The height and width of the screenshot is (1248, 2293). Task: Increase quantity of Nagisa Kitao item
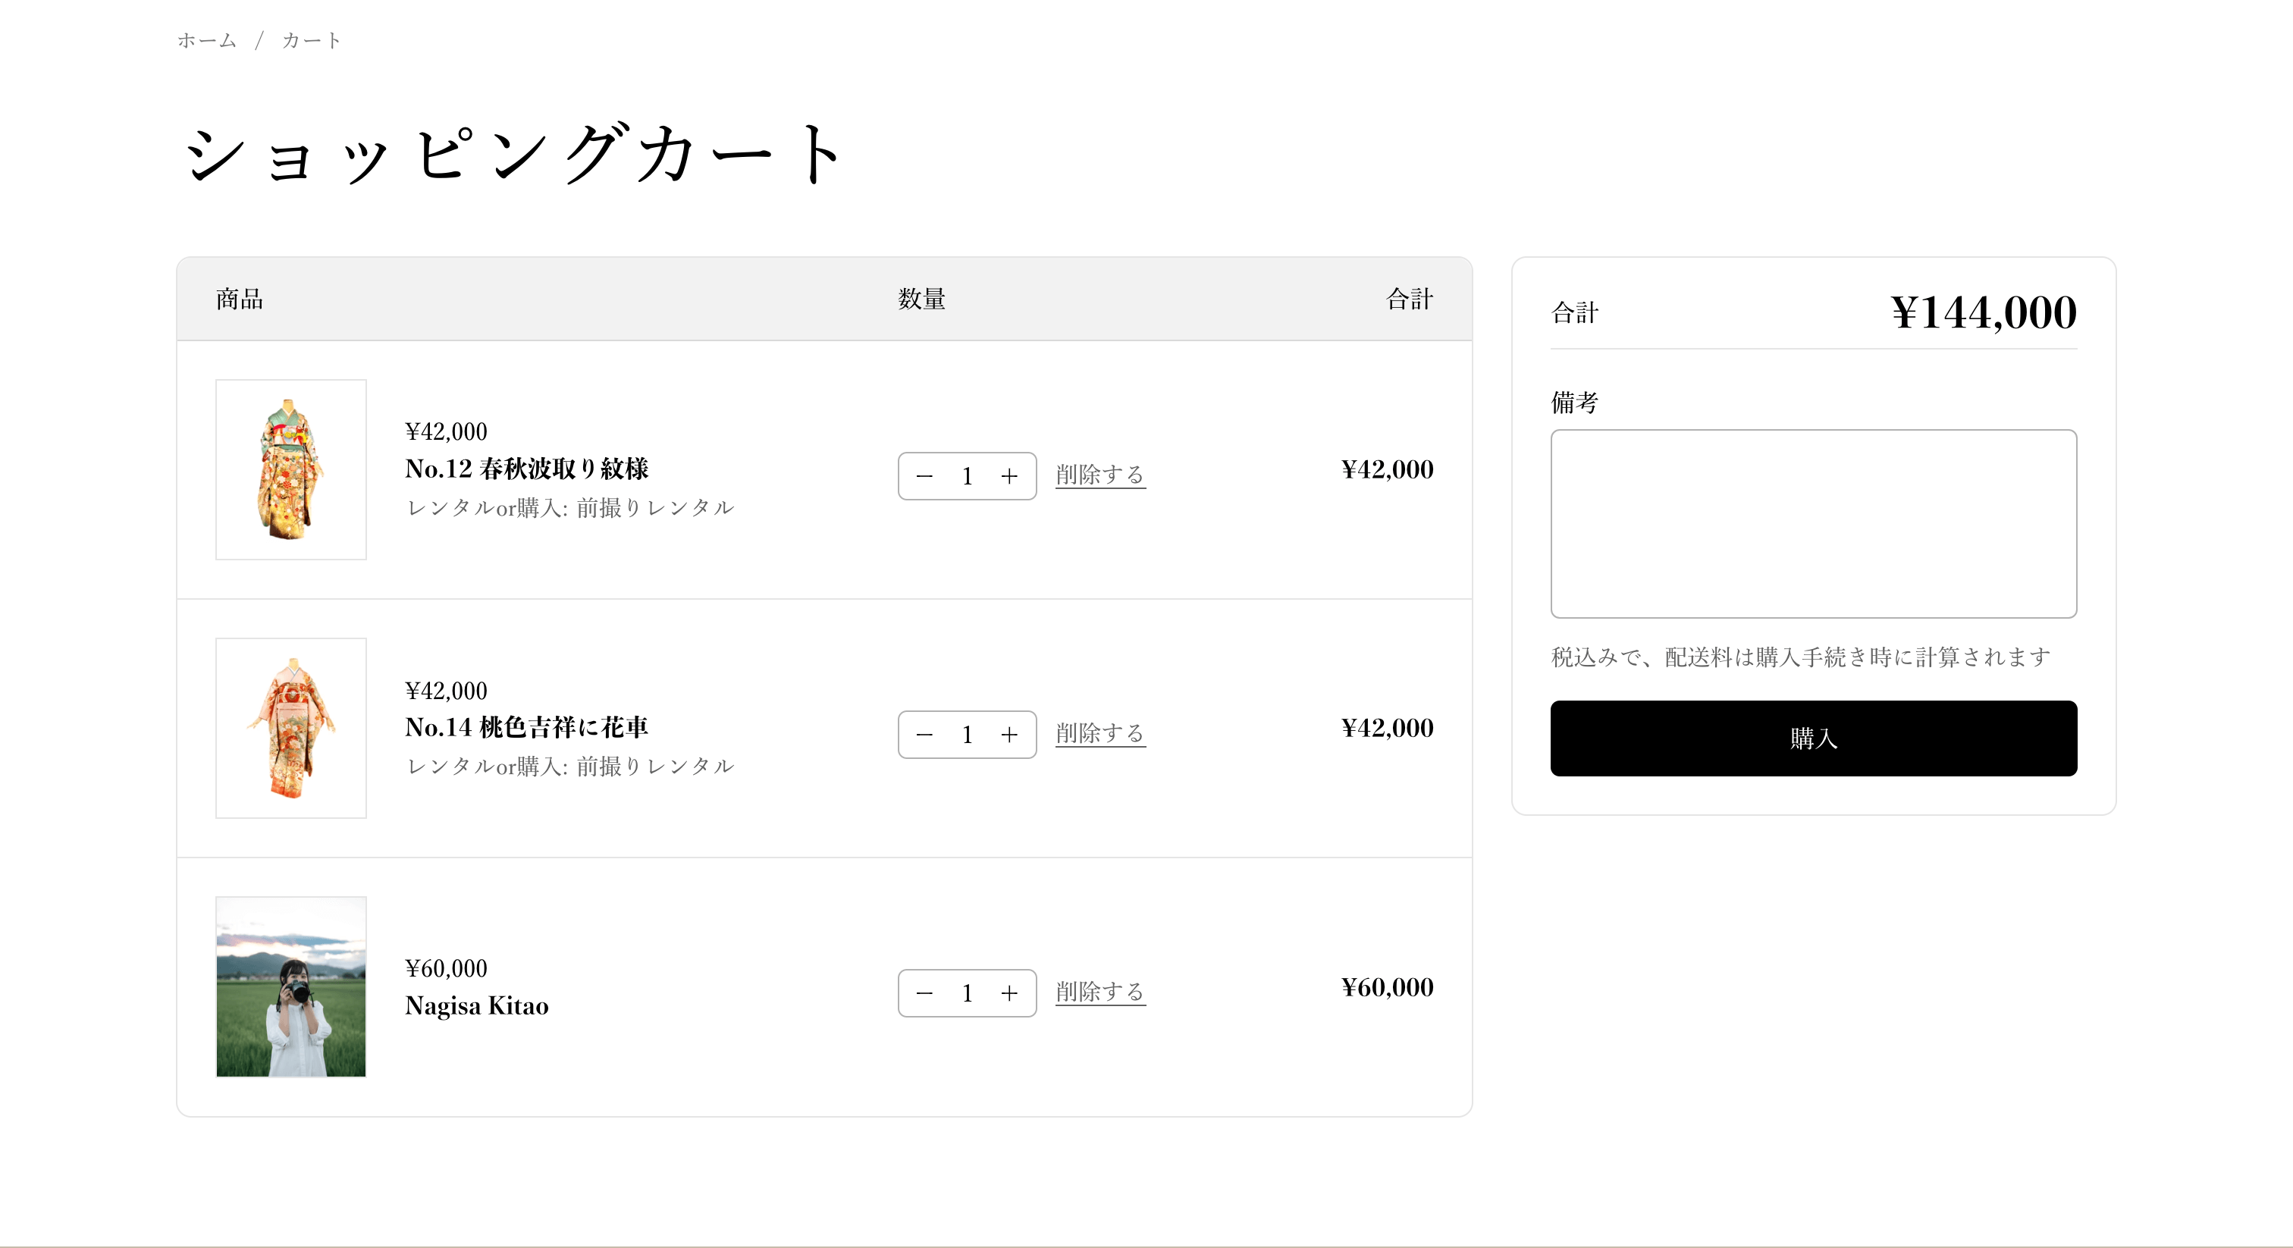coord(1008,993)
